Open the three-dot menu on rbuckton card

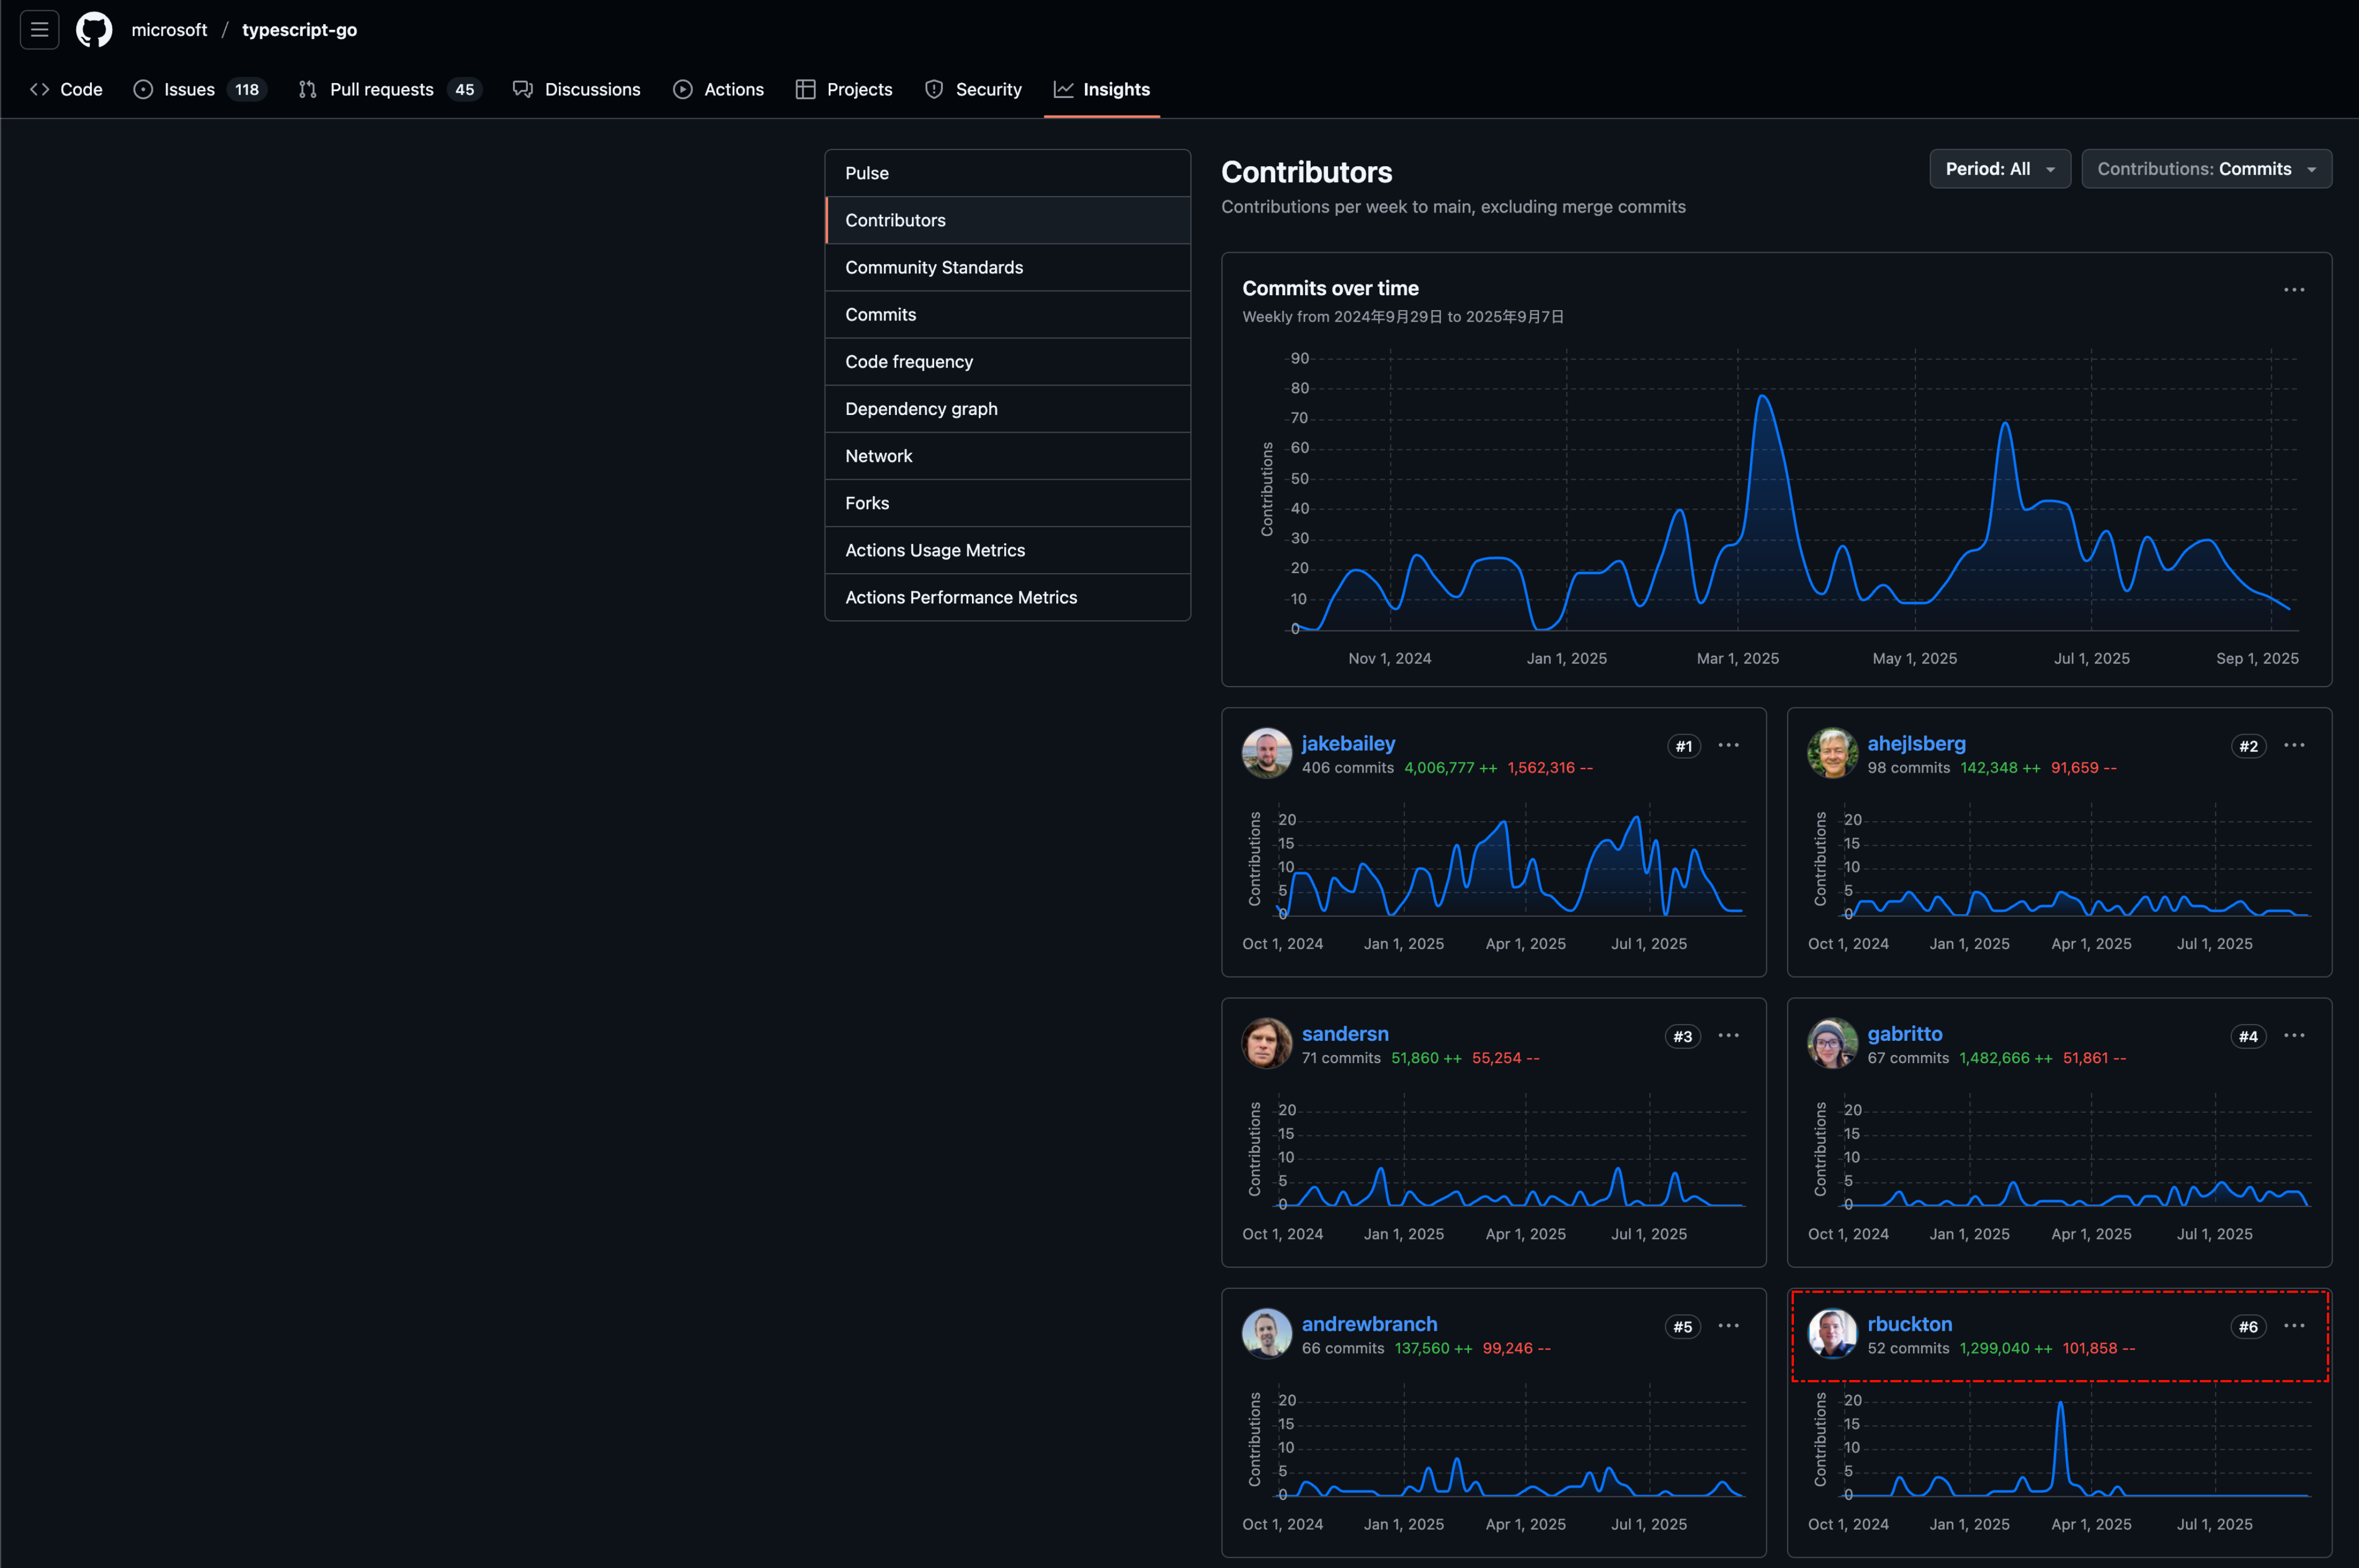(x=2294, y=1325)
